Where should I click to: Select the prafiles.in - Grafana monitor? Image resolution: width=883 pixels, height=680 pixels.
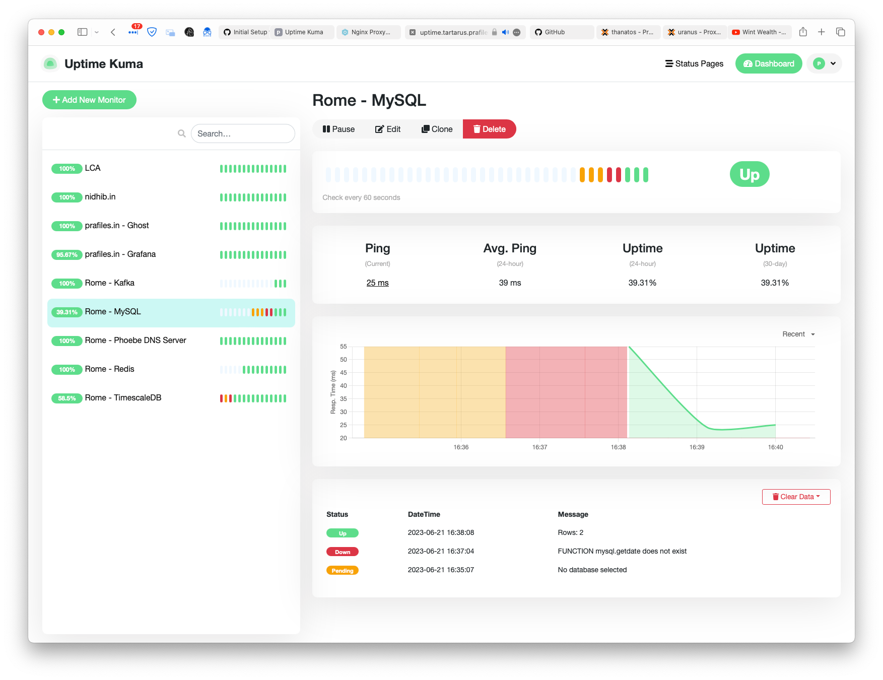[x=171, y=254]
